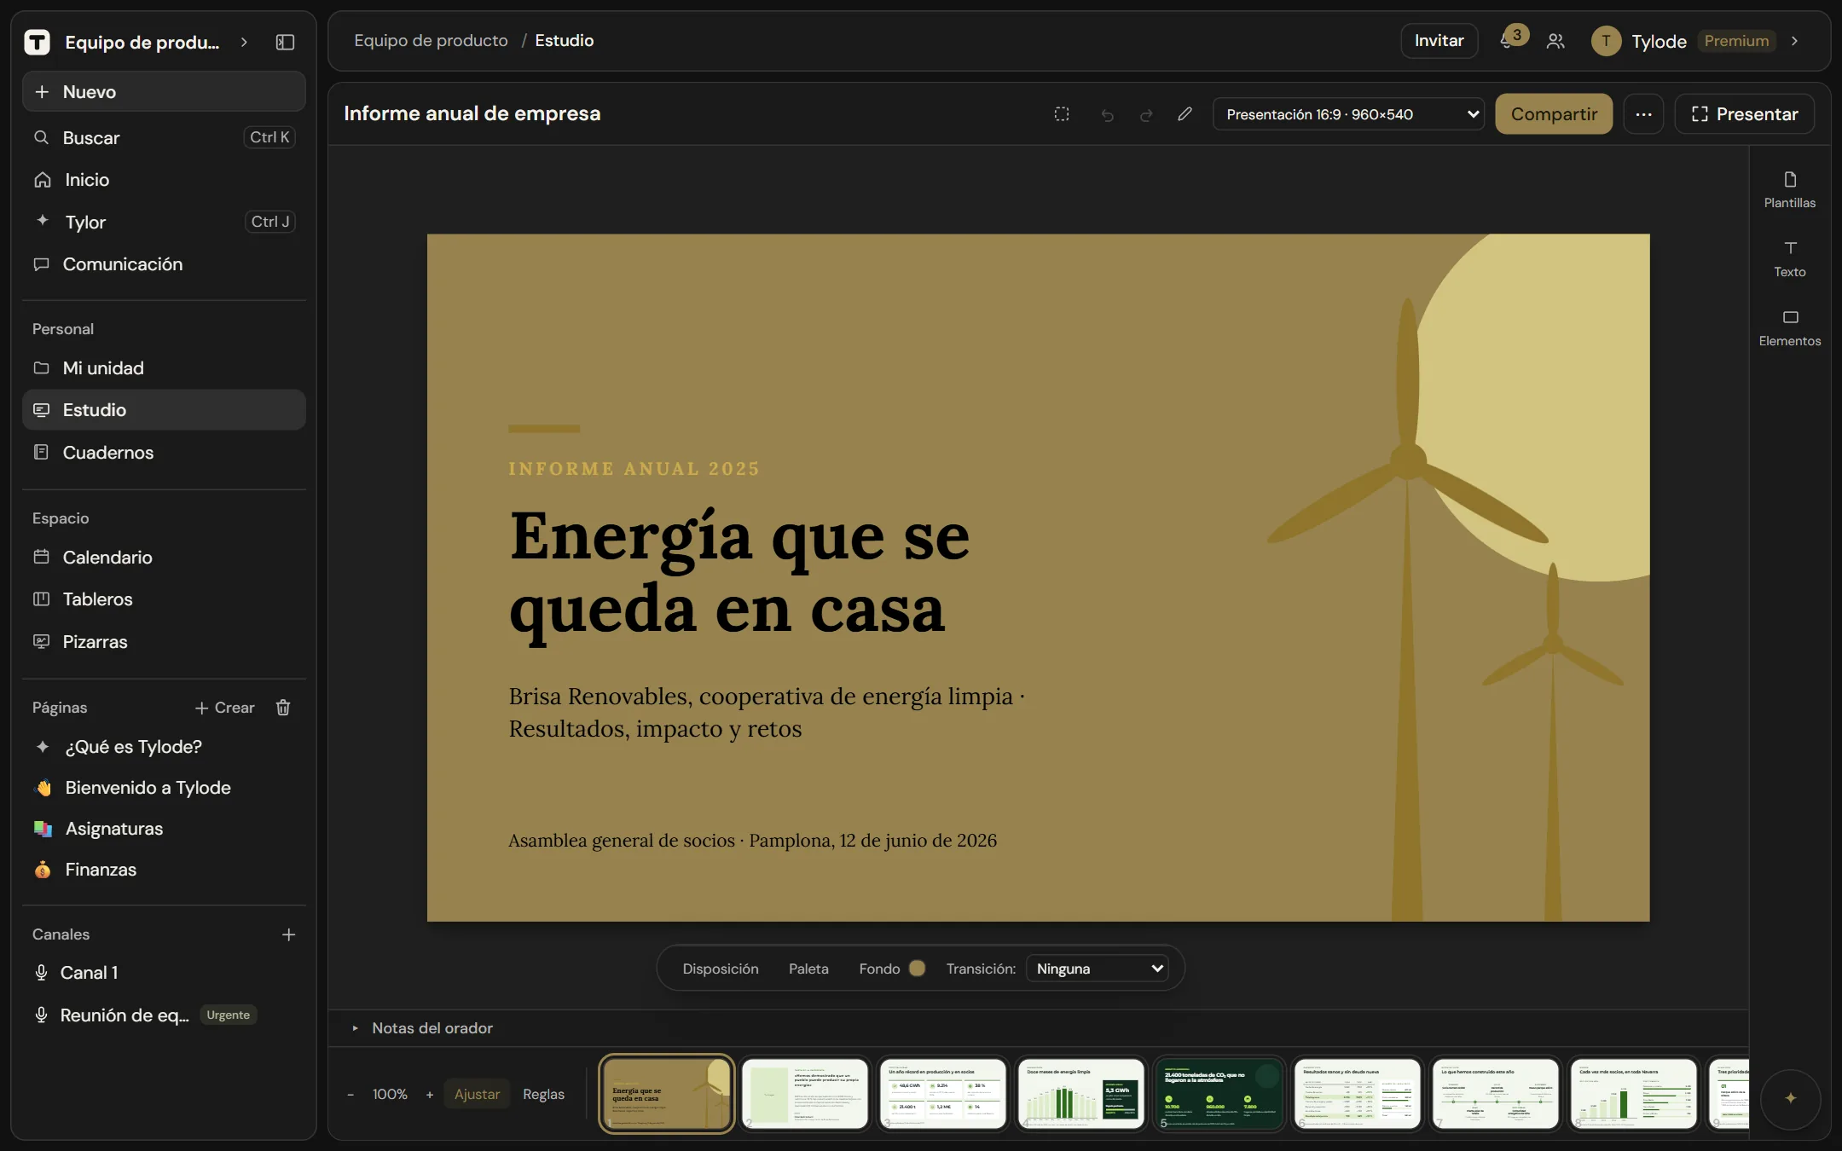This screenshot has height=1151, width=1842.
Task: Open the Paleta option
Action: click(808, 969)
